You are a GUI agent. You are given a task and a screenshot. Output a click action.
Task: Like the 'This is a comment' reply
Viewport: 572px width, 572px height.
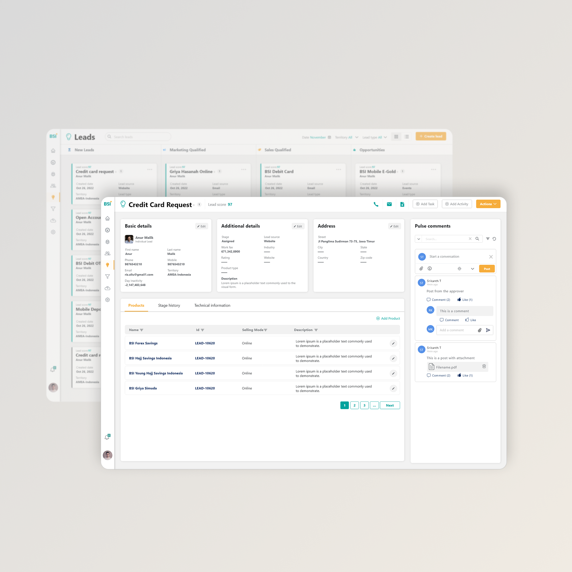[x=470, y=320]
